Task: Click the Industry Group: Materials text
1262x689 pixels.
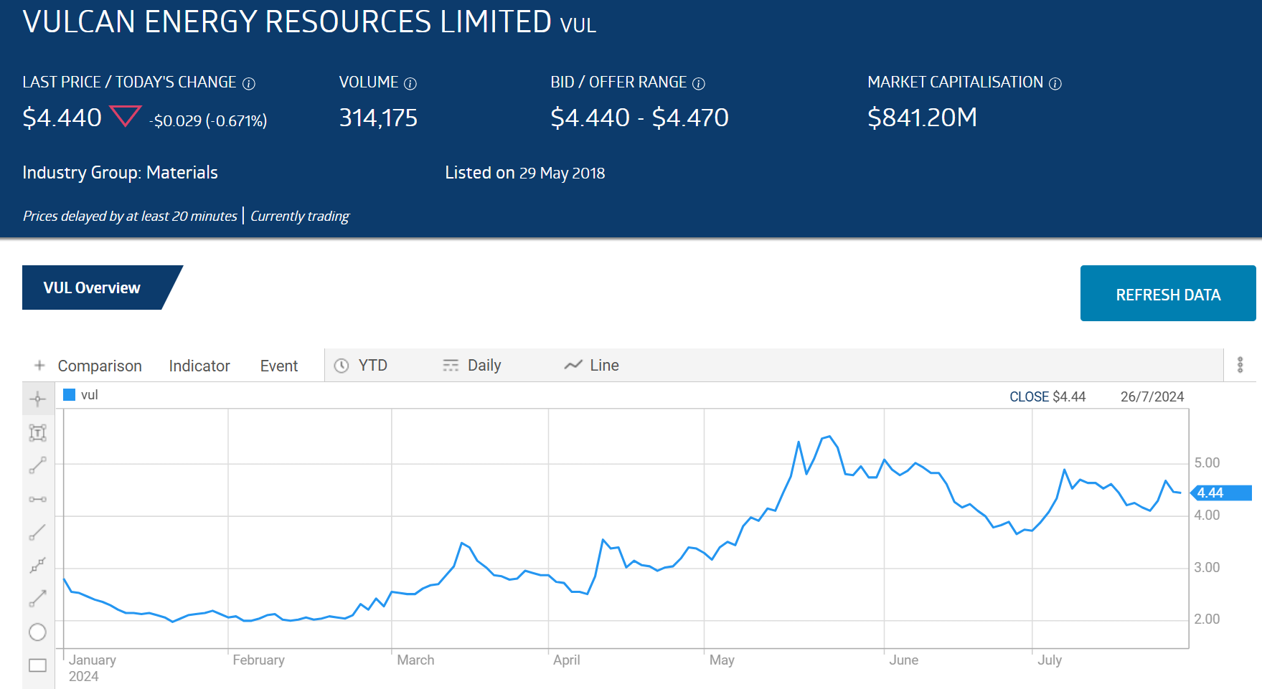Action: coord(120,173)
